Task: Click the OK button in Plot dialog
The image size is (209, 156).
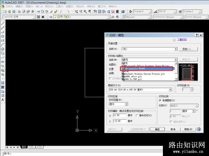Action: (157, 129)
